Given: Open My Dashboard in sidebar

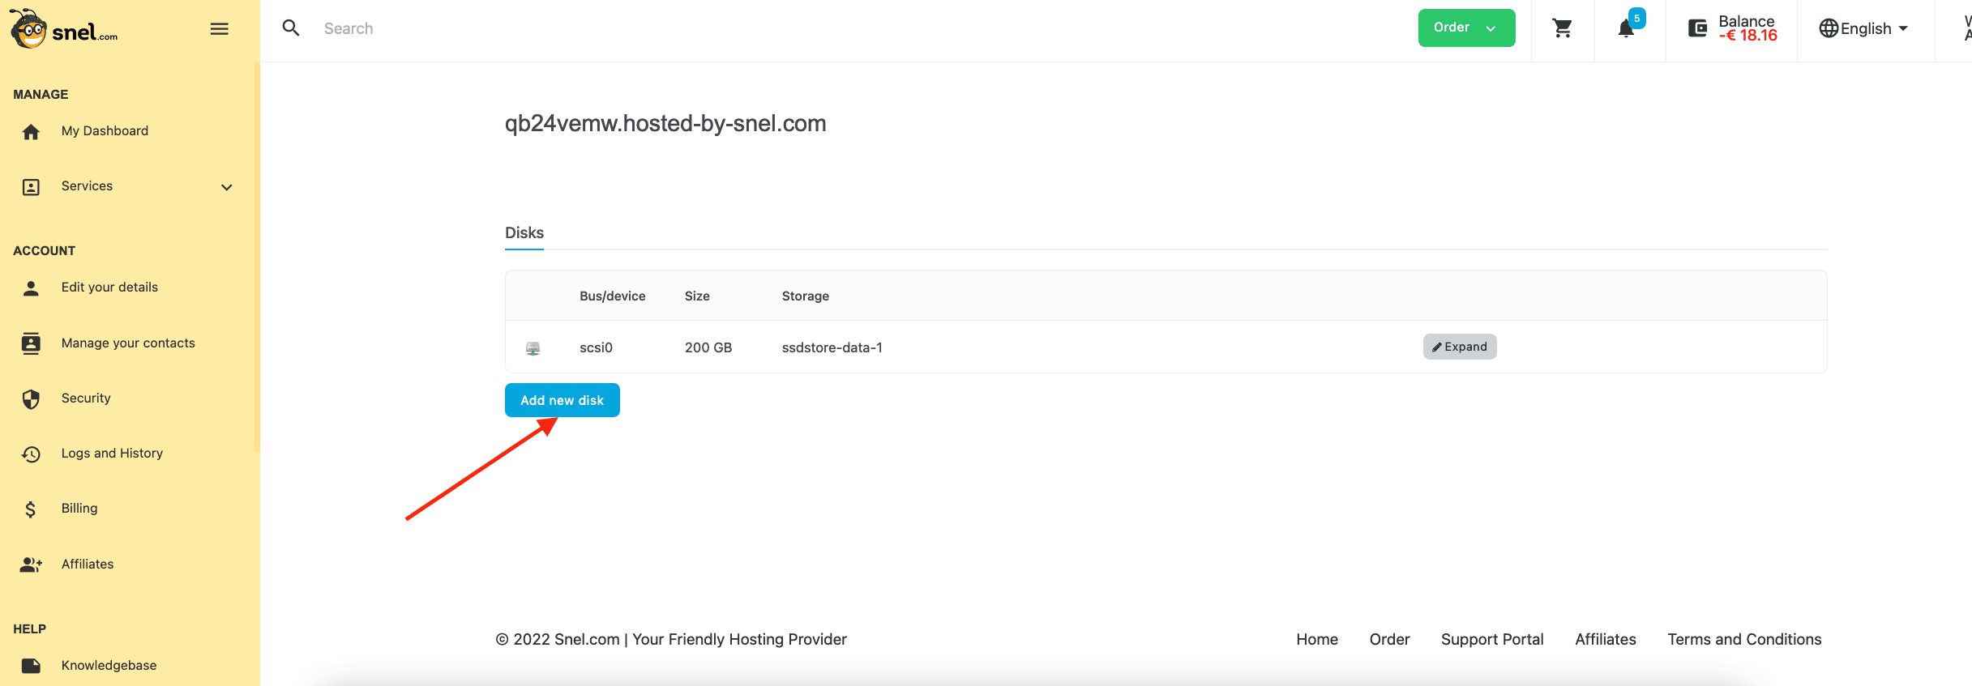Looking at the screenshot, I should (x=105, y=131).
